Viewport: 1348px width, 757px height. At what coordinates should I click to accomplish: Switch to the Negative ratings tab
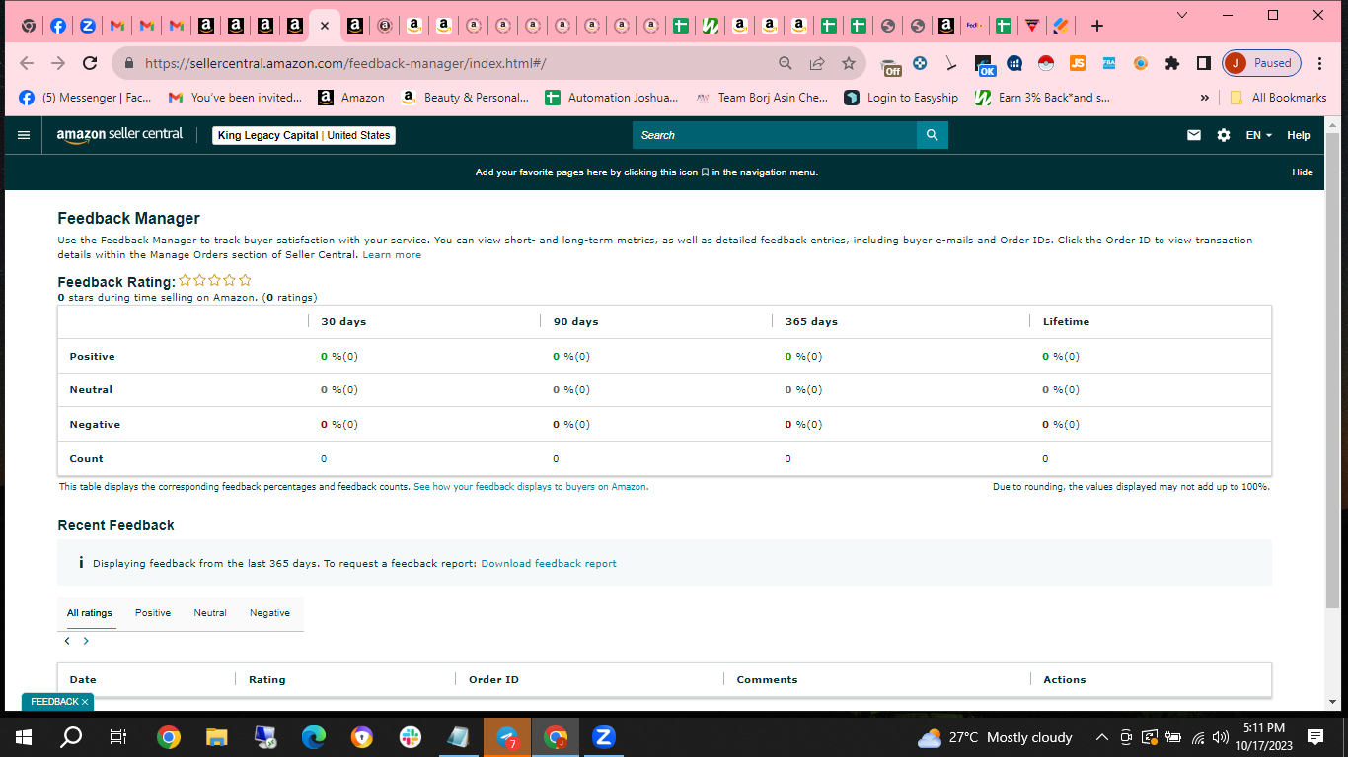269,613
